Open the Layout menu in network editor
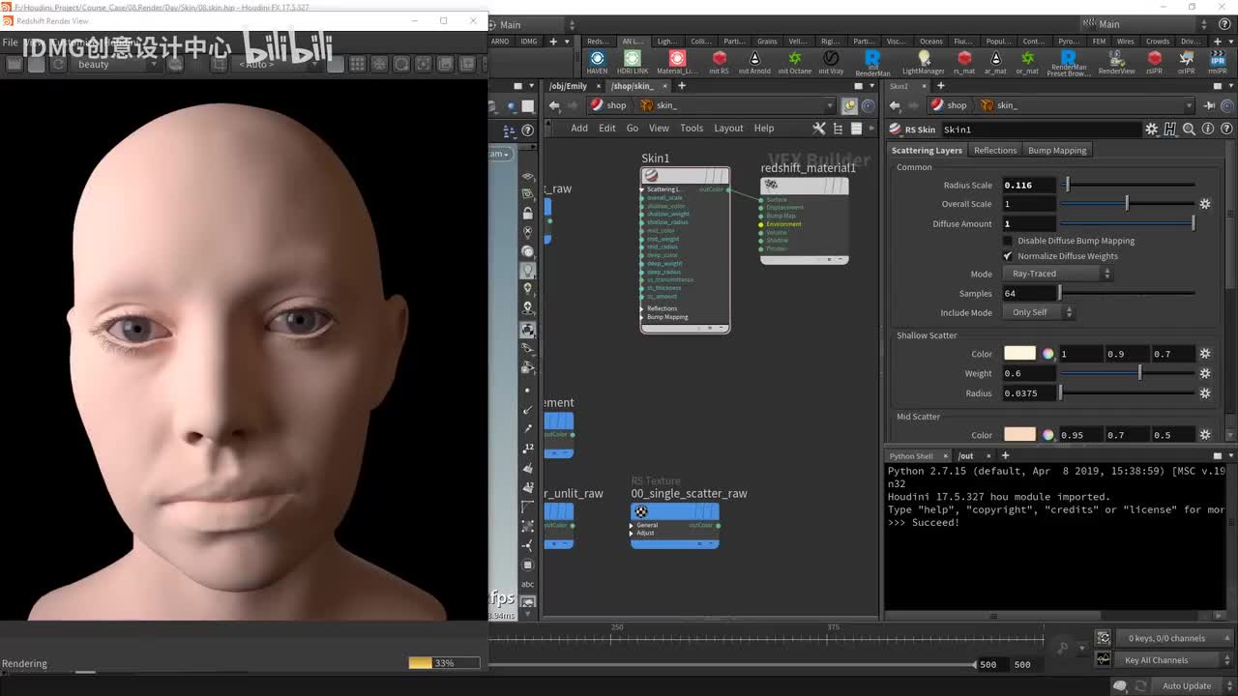Viewport: 1238px width, 696px height. click(x=728, y=128)
